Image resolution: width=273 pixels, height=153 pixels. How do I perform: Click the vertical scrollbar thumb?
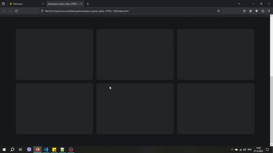point(271,109)
